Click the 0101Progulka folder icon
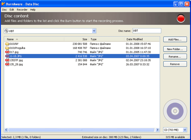Image resolution: width=191 pixels, height=140 pixels. [7, 48]
